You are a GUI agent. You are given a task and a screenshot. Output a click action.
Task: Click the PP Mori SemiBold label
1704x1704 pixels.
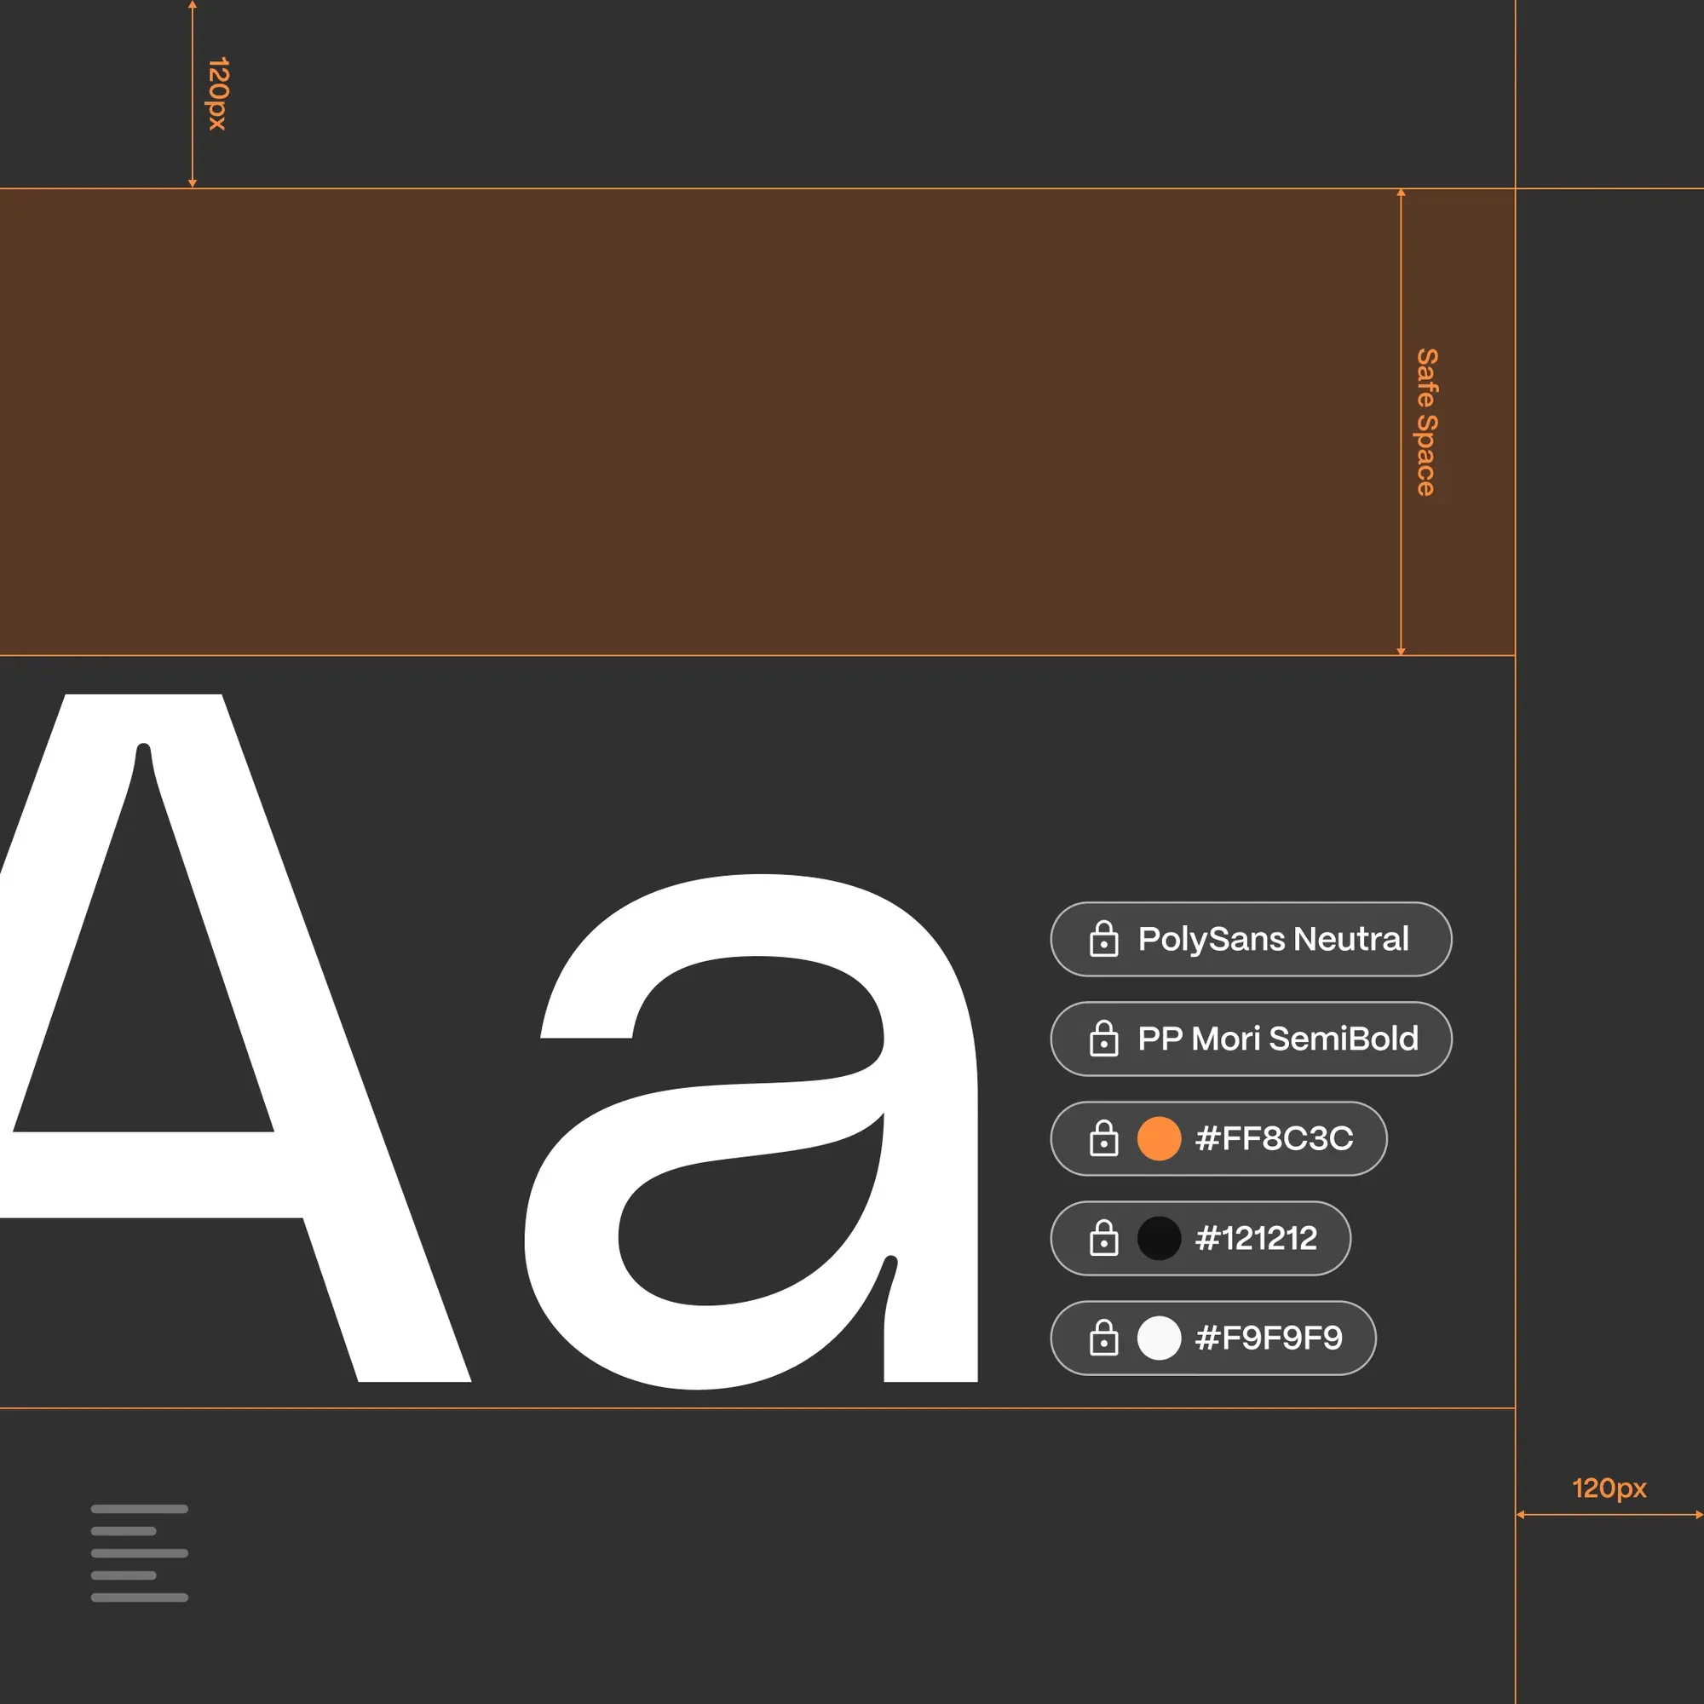pos(1279,1039)
